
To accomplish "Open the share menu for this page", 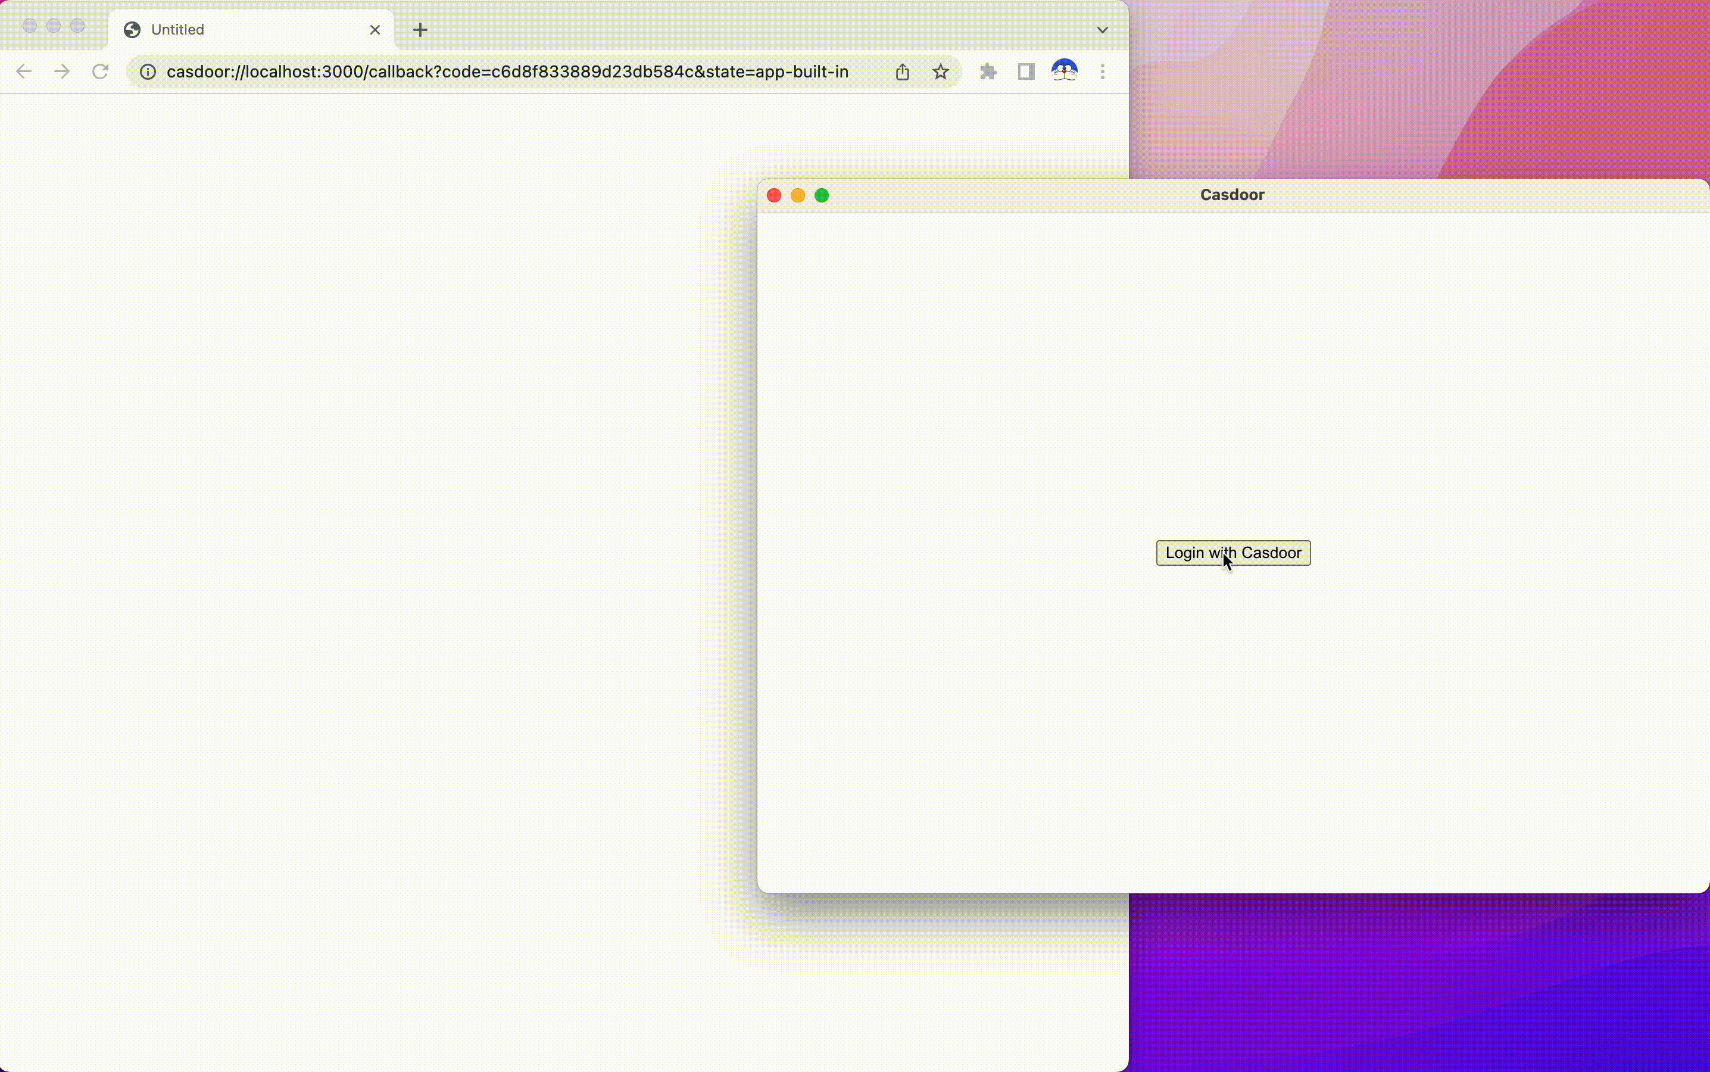I will [x=901, y=71].
